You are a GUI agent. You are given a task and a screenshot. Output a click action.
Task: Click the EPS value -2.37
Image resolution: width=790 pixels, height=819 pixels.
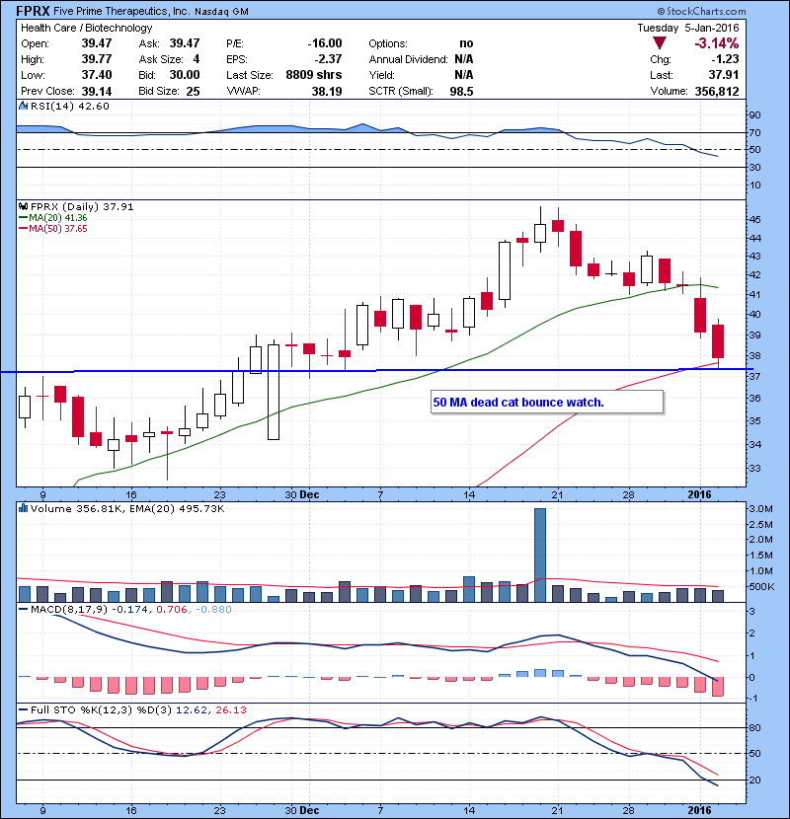coord(328,59)
